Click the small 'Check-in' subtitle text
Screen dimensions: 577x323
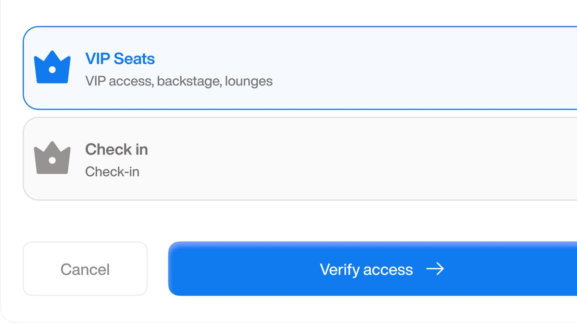click(x=112, y=172)
